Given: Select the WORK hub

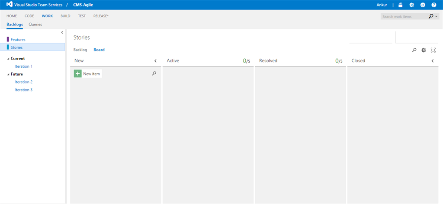Looking at the screenshot, I should tap(47, 16).
